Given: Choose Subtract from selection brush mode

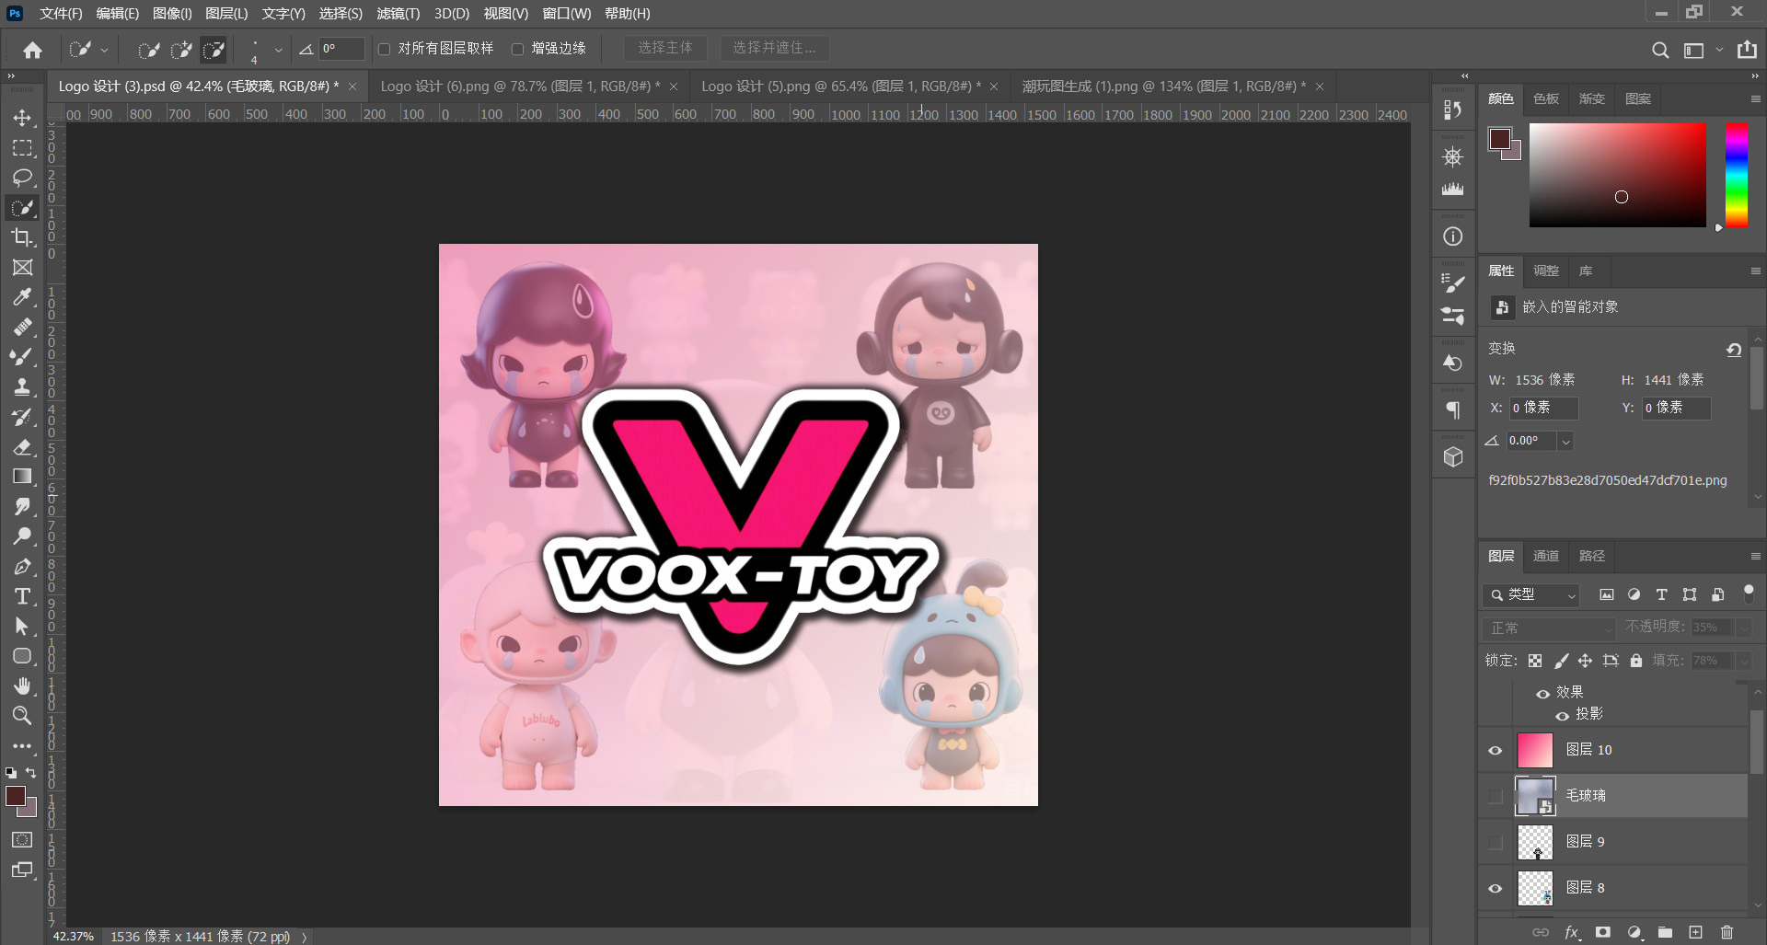Looking at the screenshot, I should pos(214,50).
